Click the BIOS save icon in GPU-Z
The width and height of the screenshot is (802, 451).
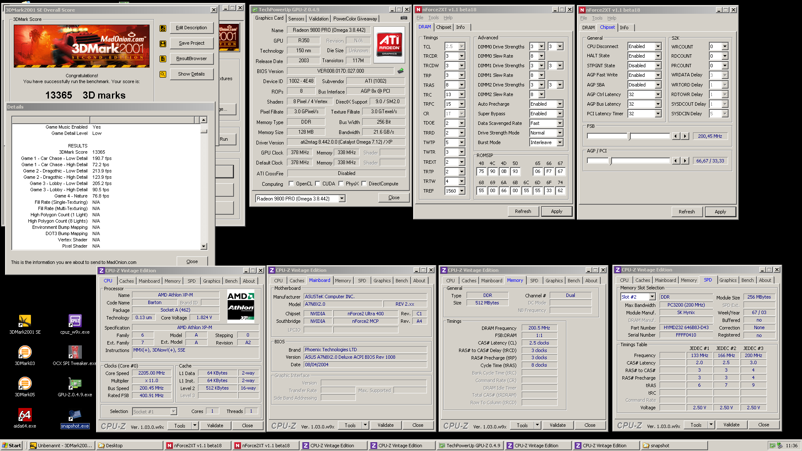[401, 71]
